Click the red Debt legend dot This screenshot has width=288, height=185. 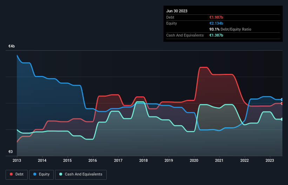[11, 174]
